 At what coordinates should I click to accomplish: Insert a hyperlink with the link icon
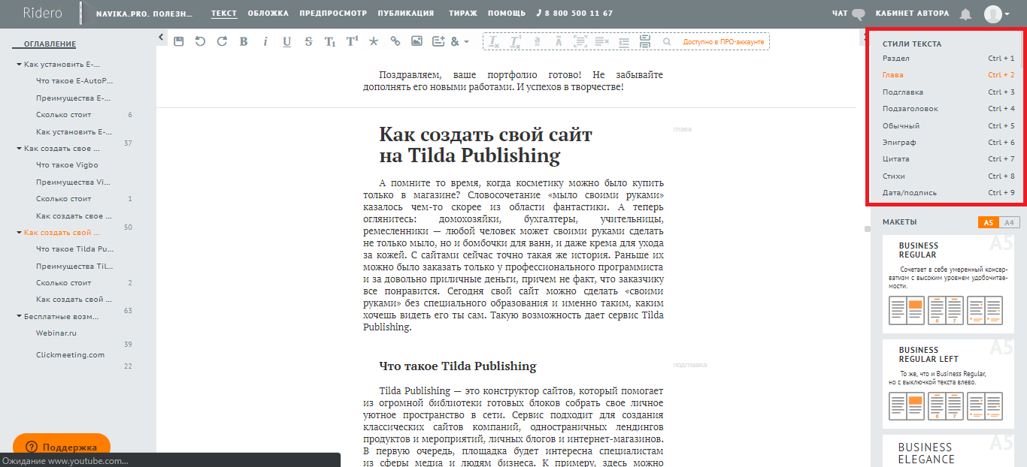click(395, 41)
